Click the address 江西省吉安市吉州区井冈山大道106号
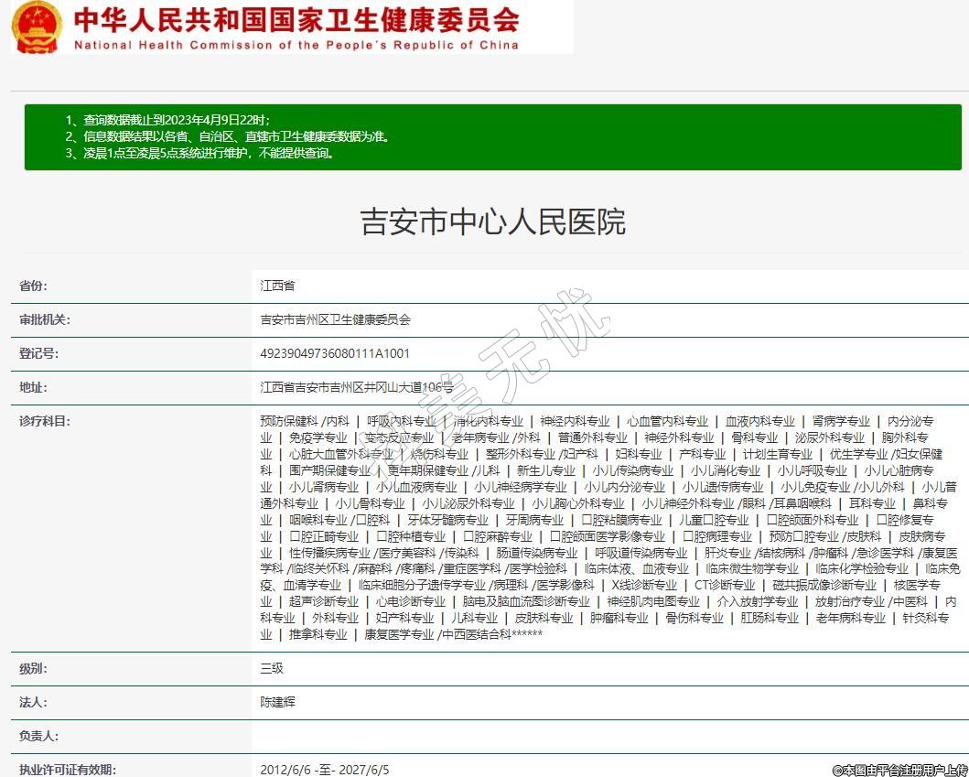 coord(356,387)
